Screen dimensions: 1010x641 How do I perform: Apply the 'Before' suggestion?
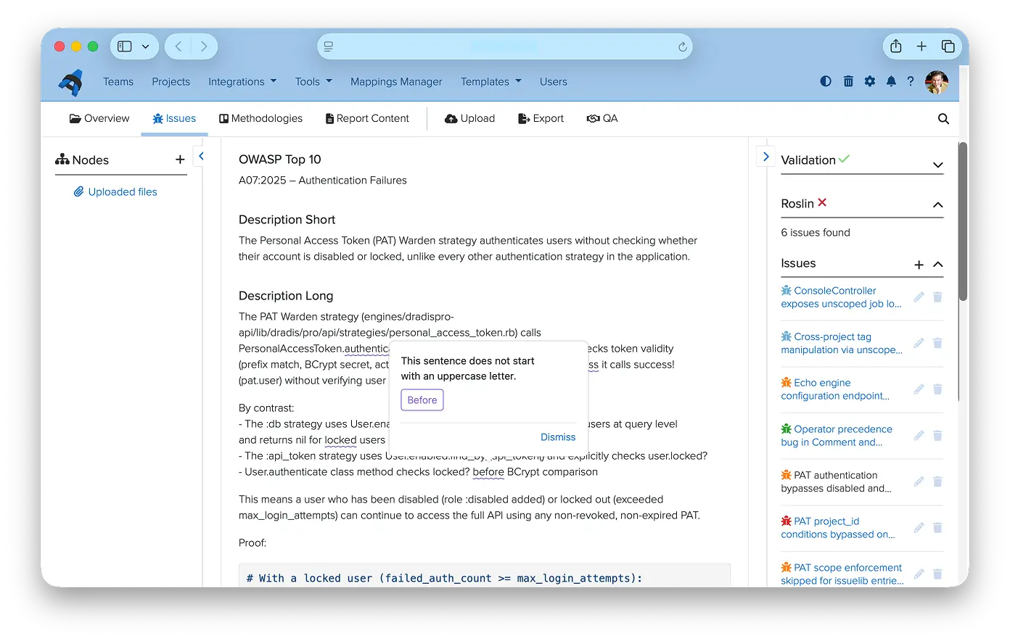click(x=422, y=400)
